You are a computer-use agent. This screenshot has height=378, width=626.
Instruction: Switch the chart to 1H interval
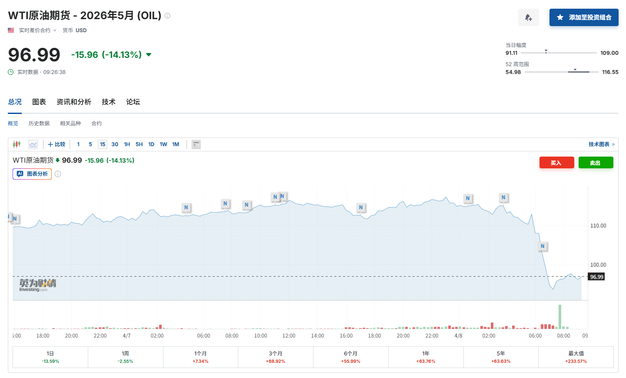pos(127,144)
